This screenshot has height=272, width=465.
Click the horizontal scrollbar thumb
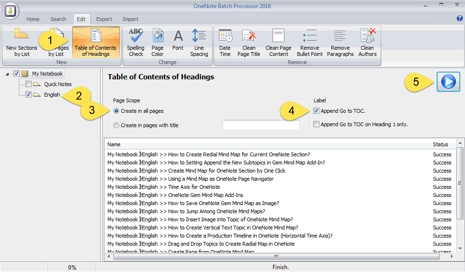(276, 256)
